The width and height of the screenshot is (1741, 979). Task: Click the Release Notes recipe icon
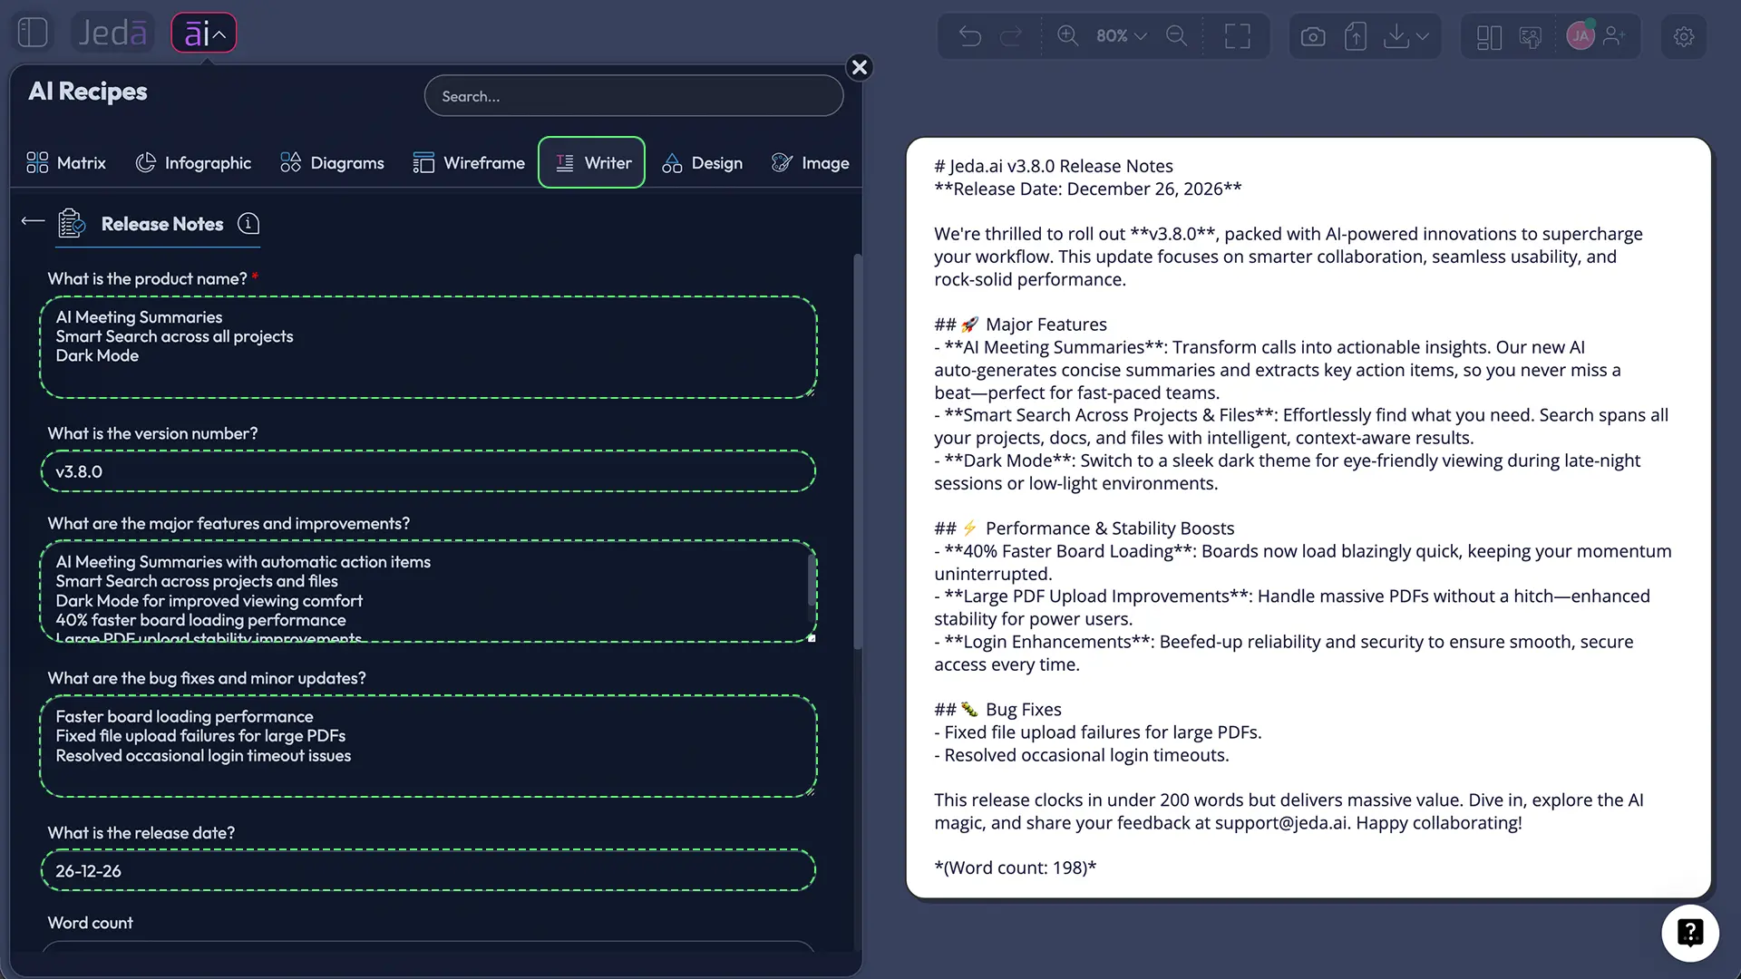click(x=72, y=223)
